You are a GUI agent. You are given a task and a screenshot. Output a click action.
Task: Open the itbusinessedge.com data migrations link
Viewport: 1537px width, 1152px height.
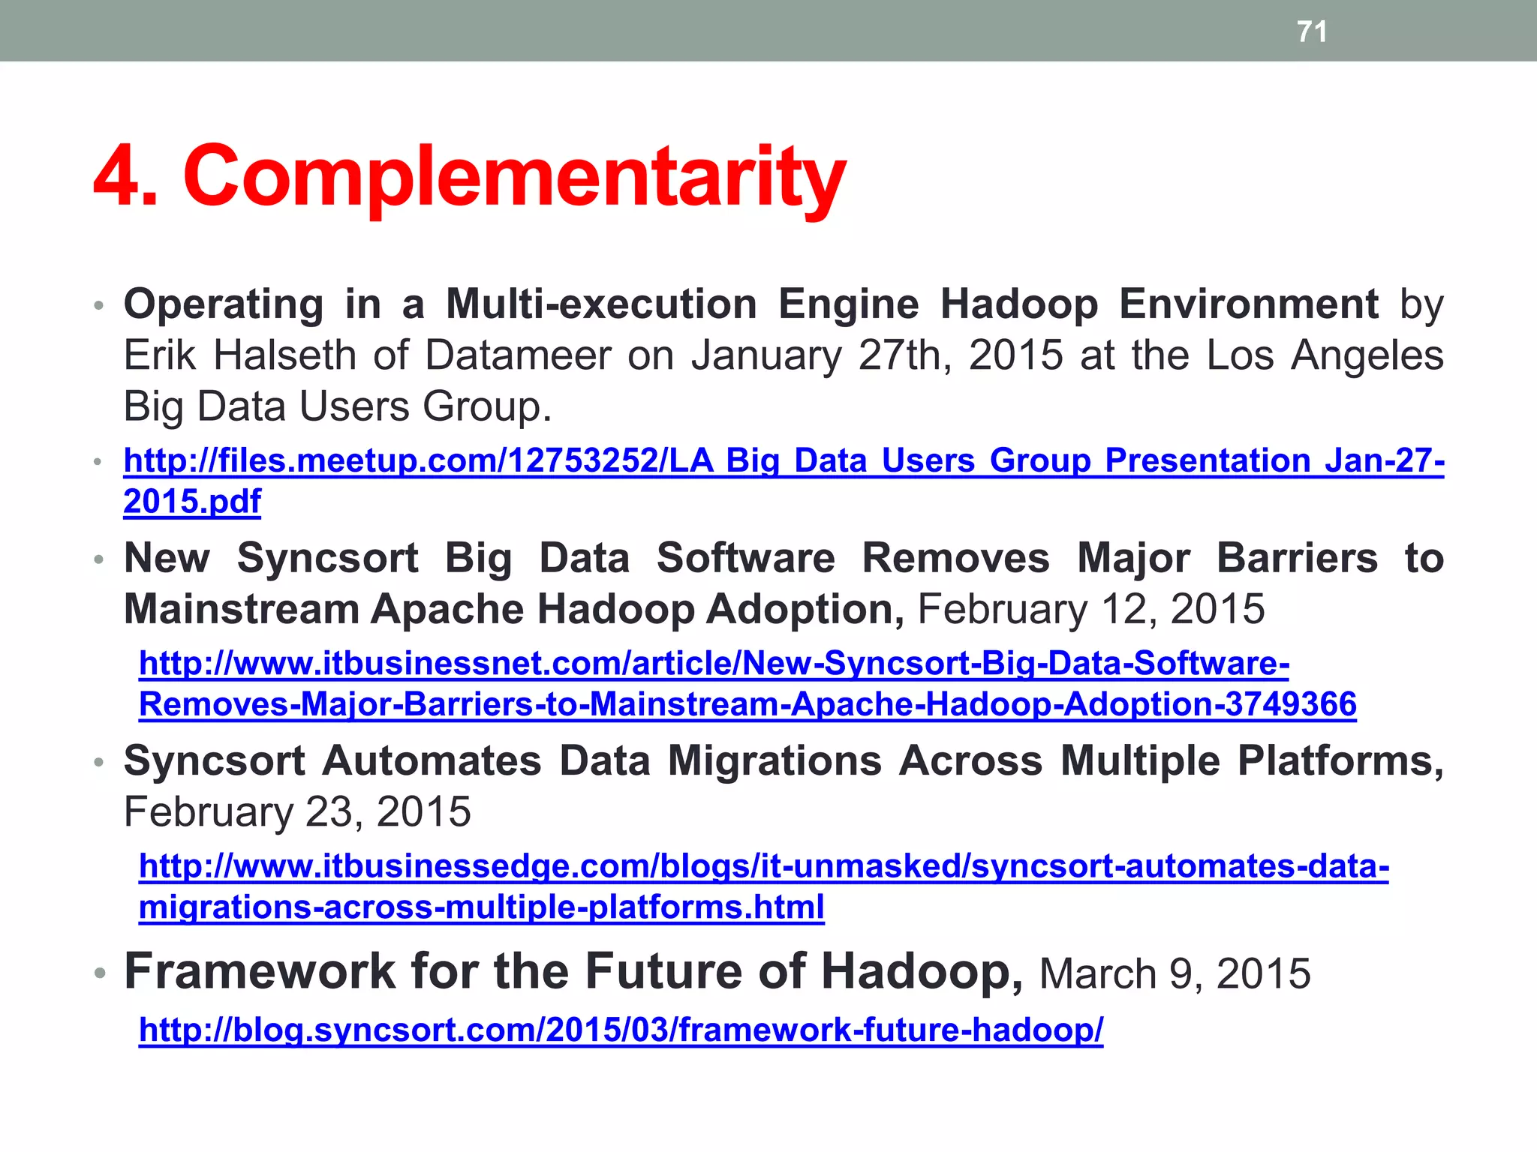click(x=764, y=886)
